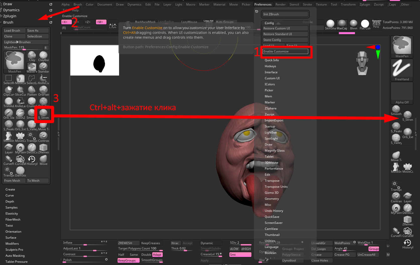This screenshot has width=420, height=265.
Task: Open the FreeHand stroke selector
Action: pyautogui.click(x=402, y=70)
